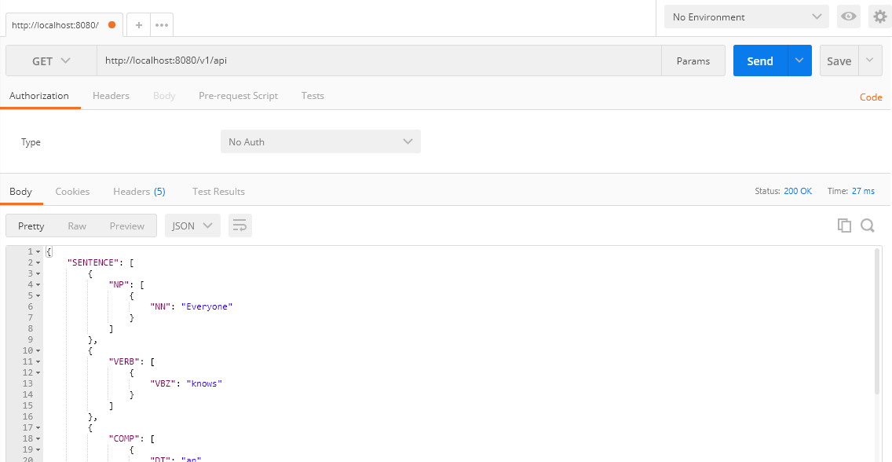
Task: Click the unsaved changes dot on the request tab
Action: (109, 24)
